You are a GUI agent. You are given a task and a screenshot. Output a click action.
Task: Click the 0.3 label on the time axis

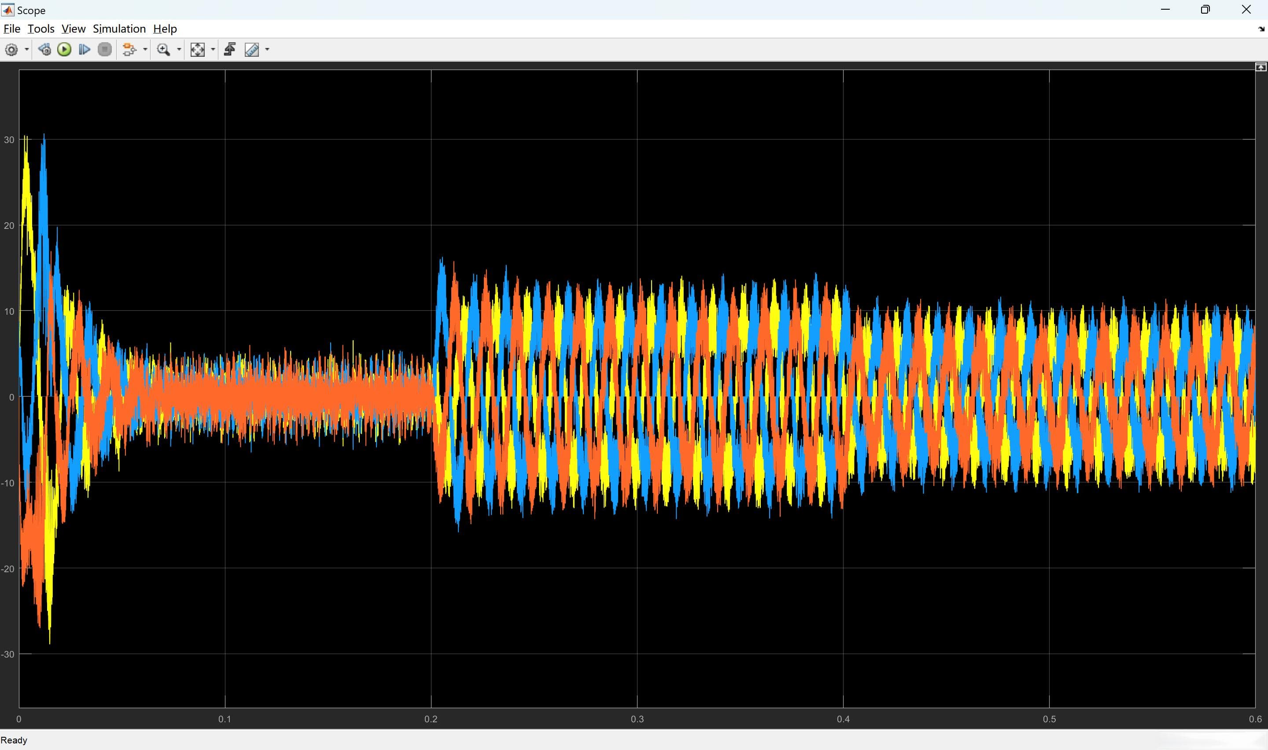tap(637, 719)
